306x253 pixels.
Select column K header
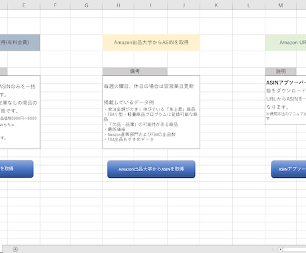216,5
